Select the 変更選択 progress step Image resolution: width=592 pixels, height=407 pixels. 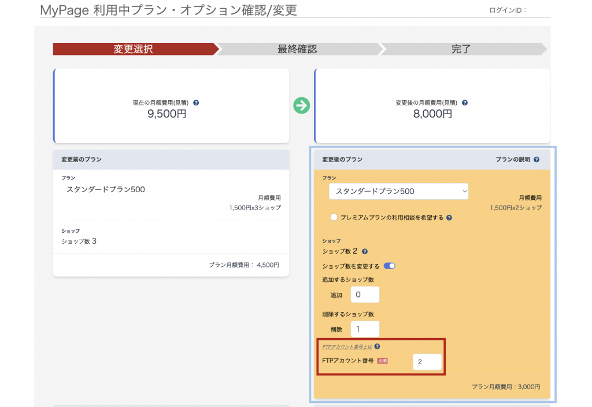coord(133,49)
